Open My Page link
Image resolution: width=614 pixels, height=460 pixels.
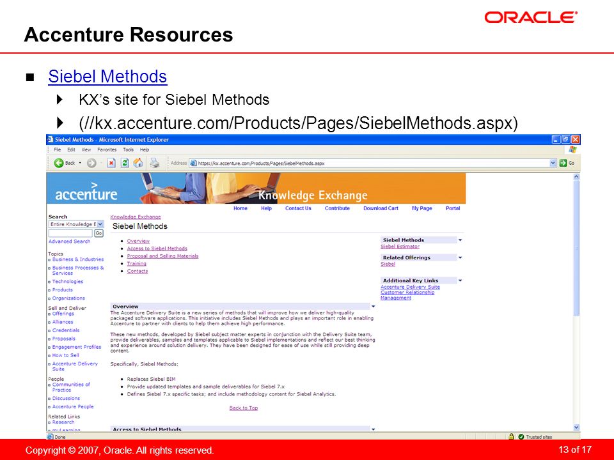[x=421, y=208]
